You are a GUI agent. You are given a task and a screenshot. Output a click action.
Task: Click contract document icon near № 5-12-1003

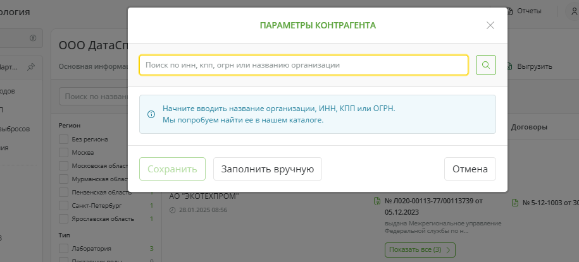[515, 203]
